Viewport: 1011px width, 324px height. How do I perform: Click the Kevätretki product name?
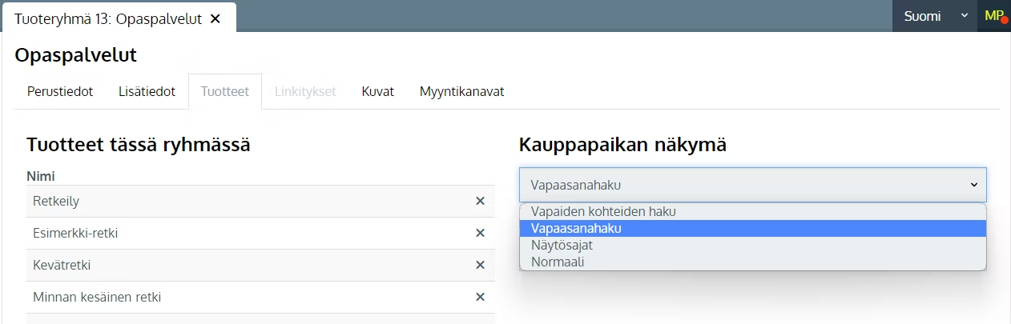[x=57, y=265]
